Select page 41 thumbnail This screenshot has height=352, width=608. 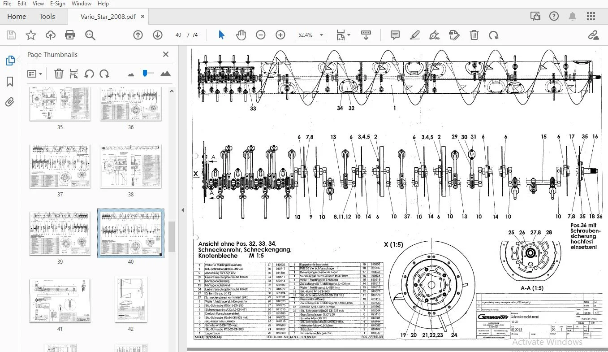tap(60, 300)
